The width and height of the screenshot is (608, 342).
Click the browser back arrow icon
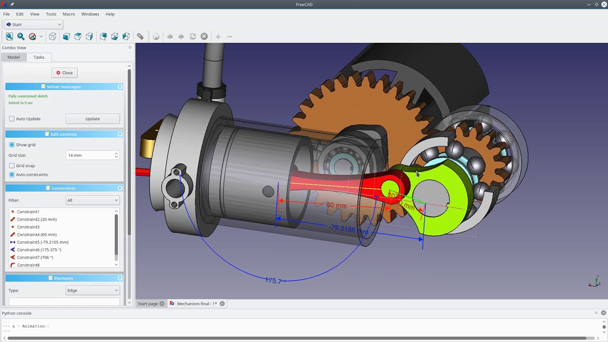pos(170,37)
